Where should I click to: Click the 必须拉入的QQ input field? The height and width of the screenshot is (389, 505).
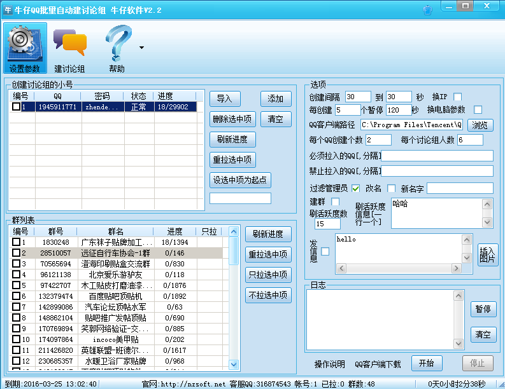(x=437, y=156)
